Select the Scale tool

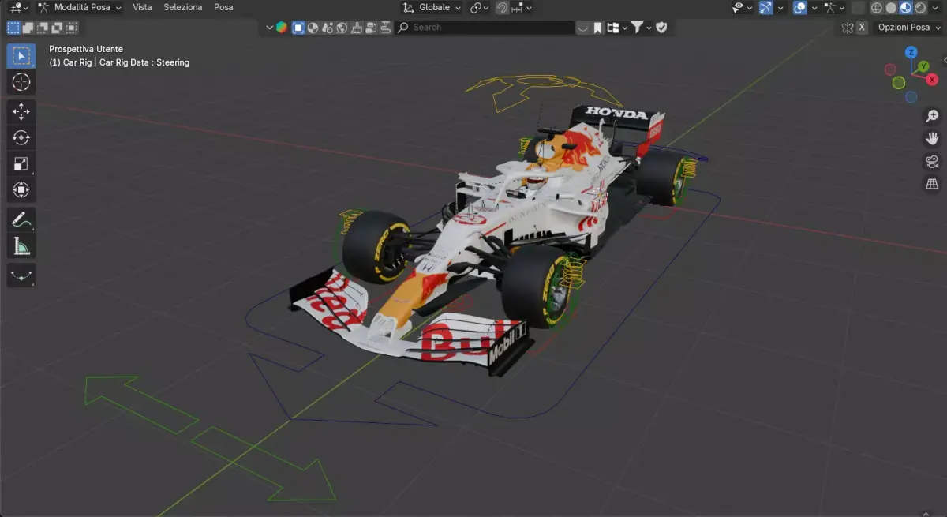(21, 164)
